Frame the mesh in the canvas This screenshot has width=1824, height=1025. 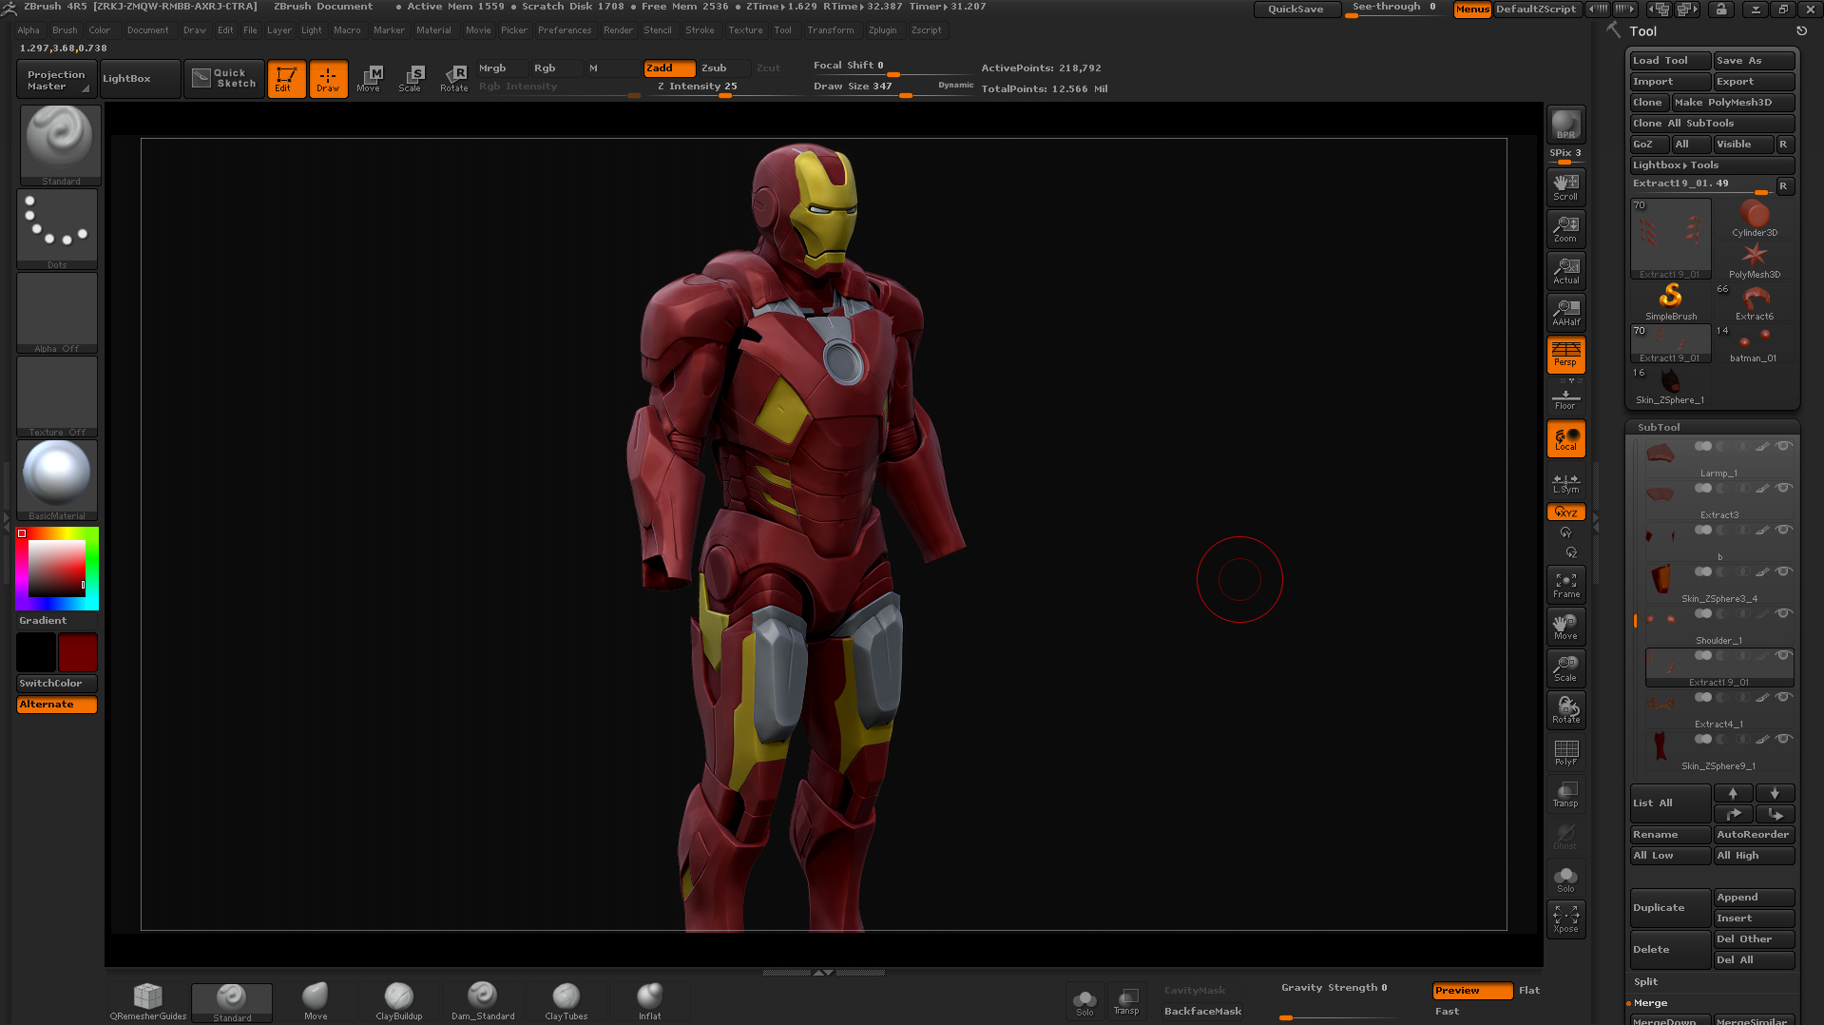pos(1565,585)
